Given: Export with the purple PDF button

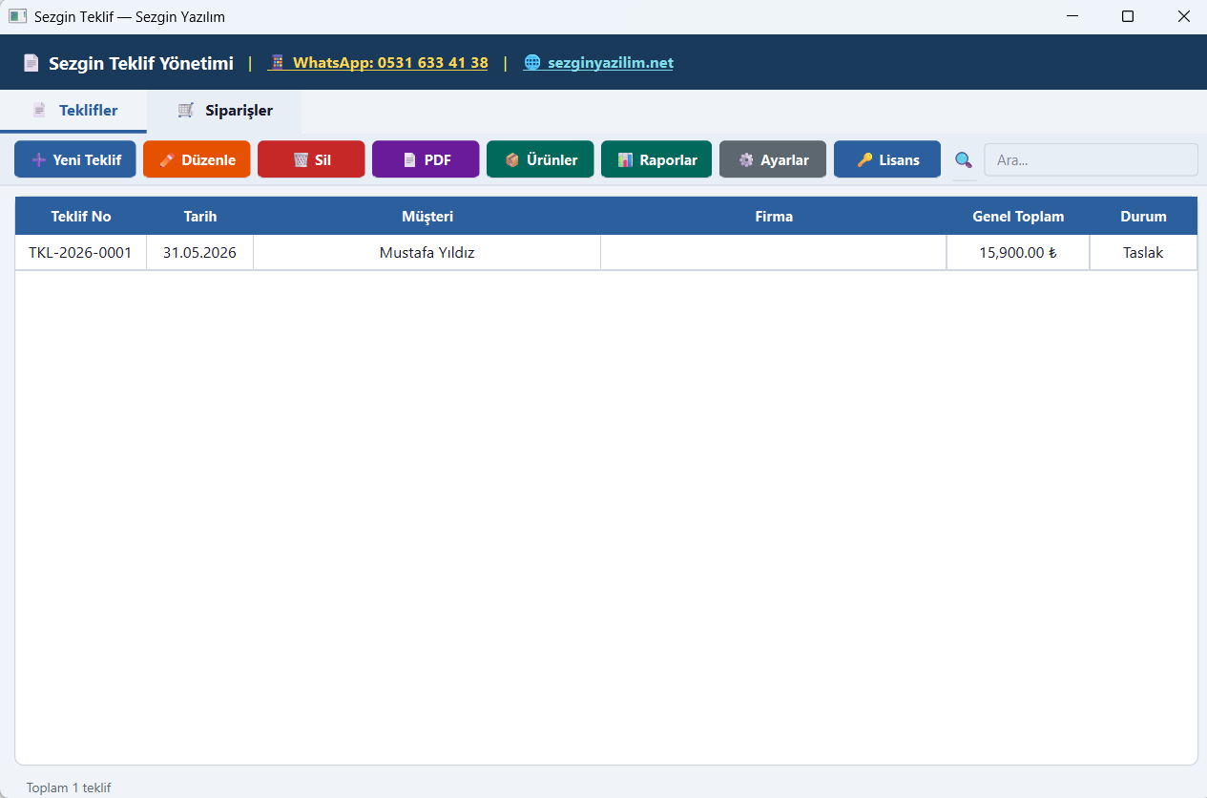Looking at the screenshot, I should [426, 159].
